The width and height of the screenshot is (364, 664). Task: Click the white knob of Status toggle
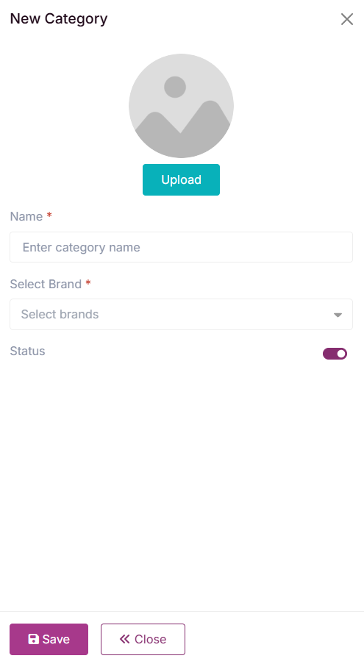coord(341,354)
